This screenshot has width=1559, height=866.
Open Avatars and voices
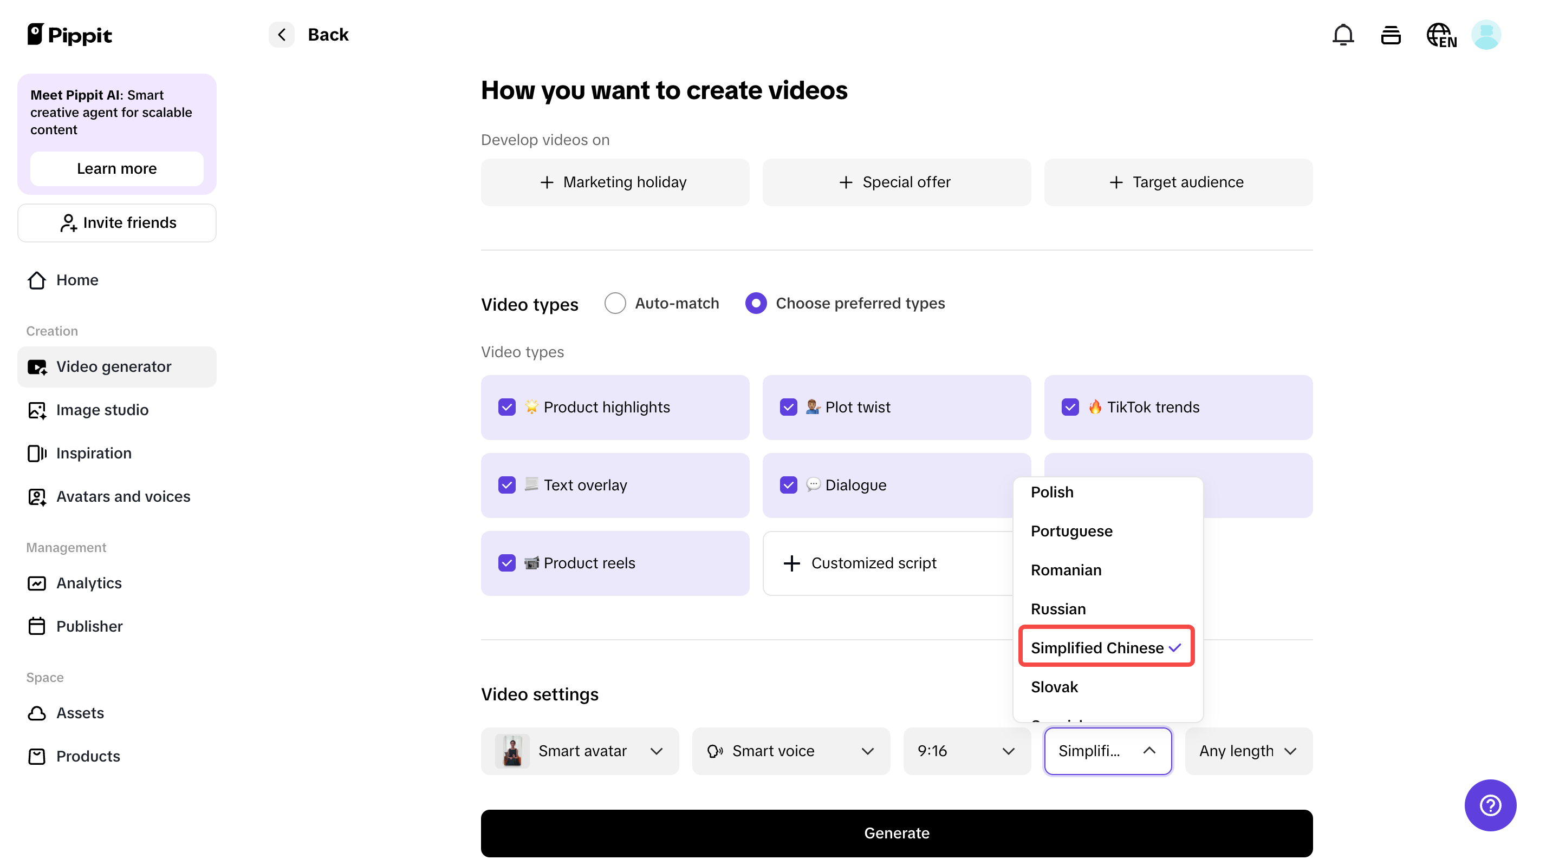click(124, 496)
